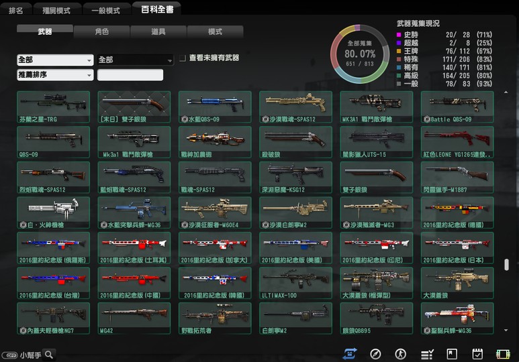
Task: Switch to the 排名 tab
Action: pyautogui.click(x=16, y=11)
